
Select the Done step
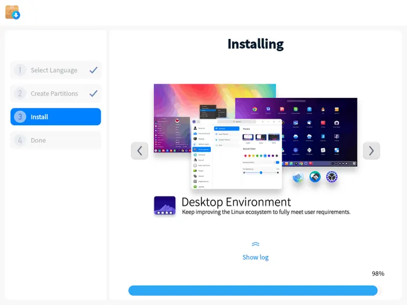point(55,140)
